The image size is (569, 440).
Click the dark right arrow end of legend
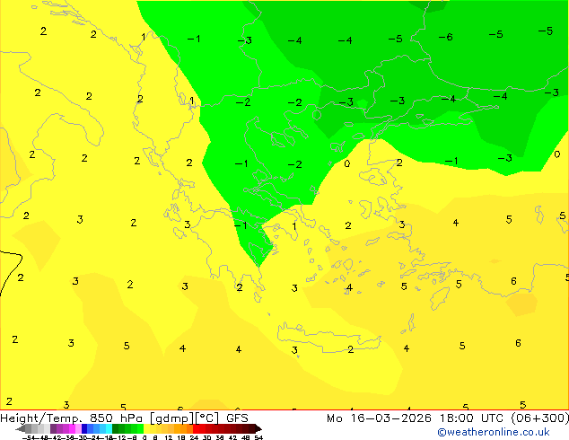coord(258,429)
